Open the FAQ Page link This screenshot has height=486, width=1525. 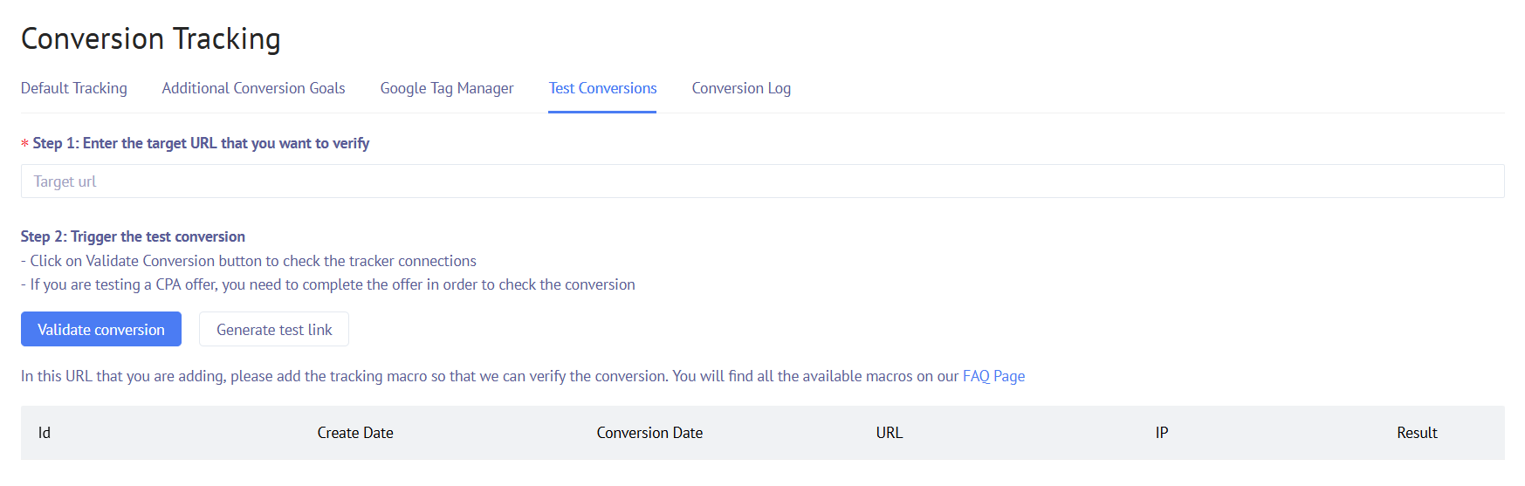(x=993, y=376)
